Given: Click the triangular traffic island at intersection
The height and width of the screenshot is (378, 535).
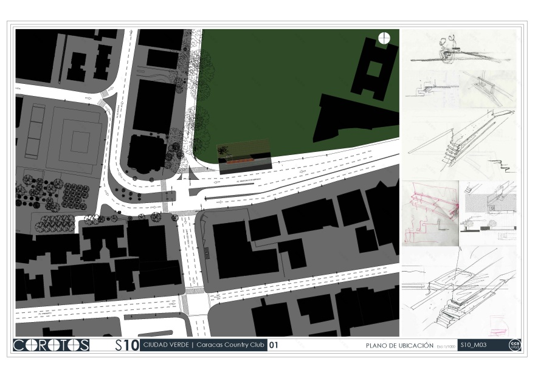Looking at the screenshot, I should 193,176.
